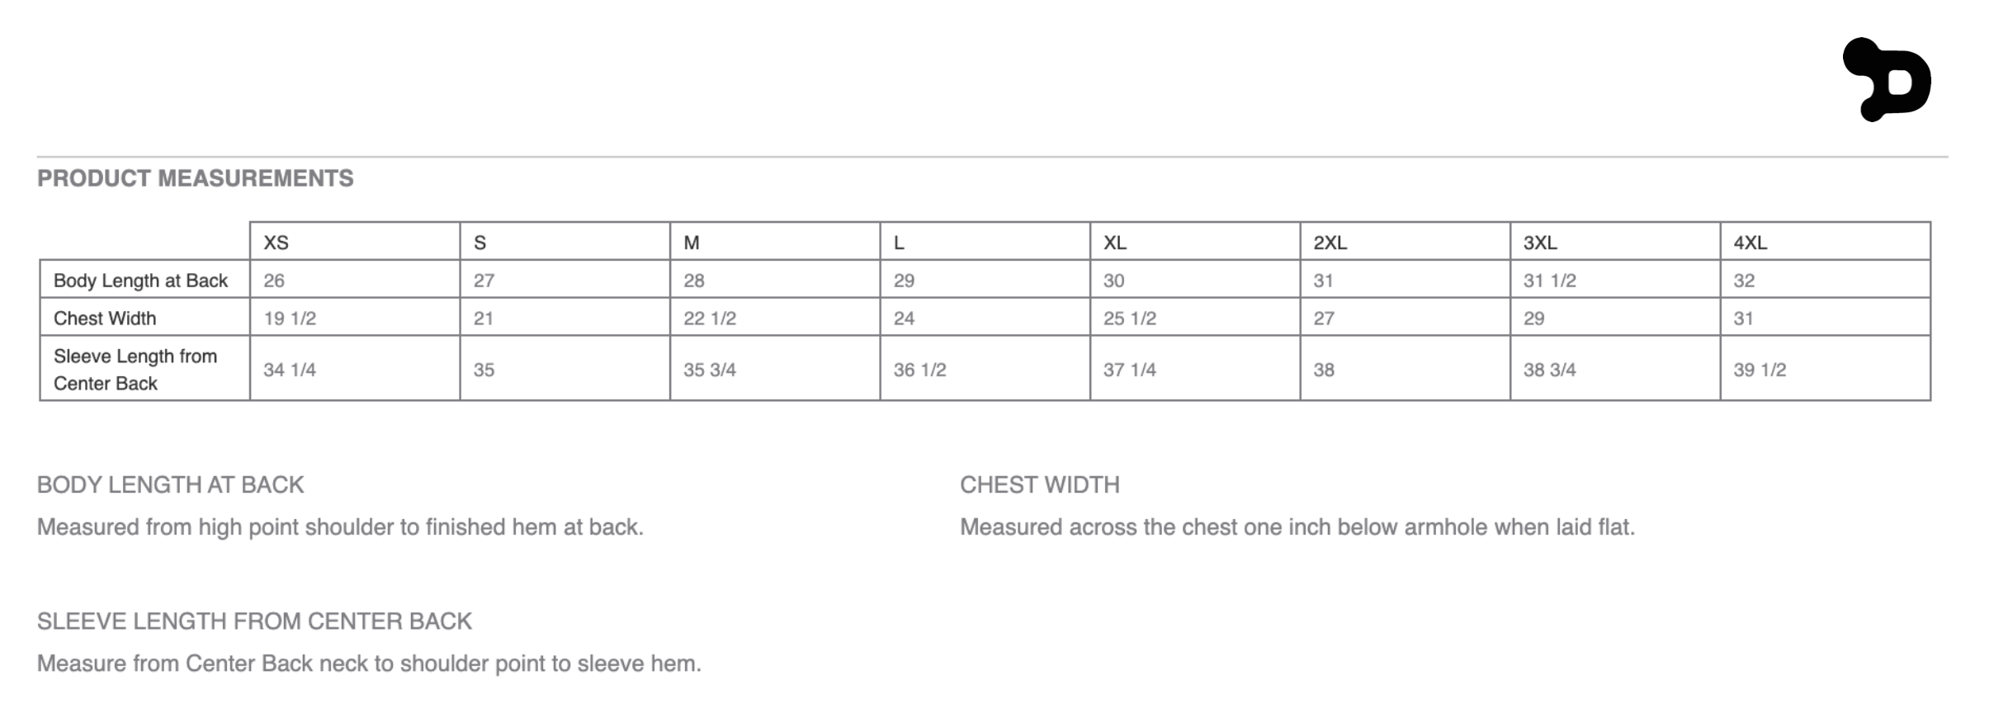Click the 25 1/2 chest width cell
Viewport: 1994px width, 718px height.
1129,319
